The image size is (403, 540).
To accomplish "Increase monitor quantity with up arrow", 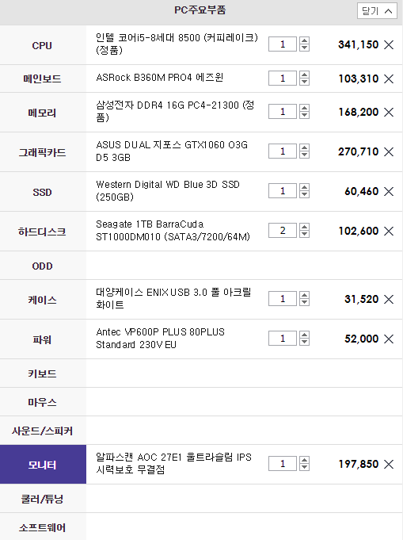I will point(304,460).
